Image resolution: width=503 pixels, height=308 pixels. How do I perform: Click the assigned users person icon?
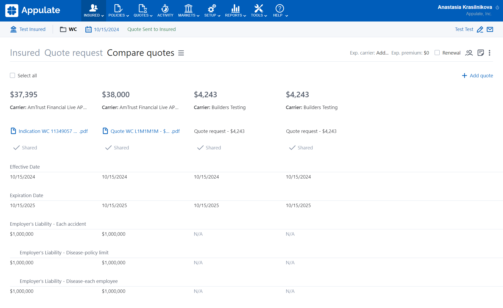point(469,53)
